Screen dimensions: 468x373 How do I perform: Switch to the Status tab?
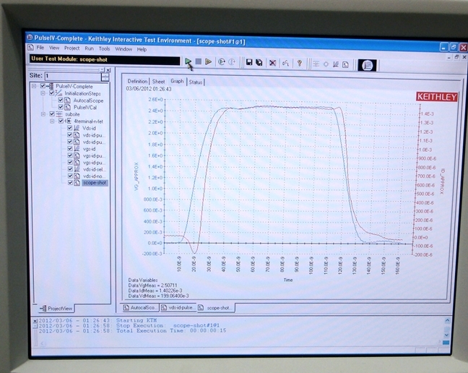(x=196, y=82)
